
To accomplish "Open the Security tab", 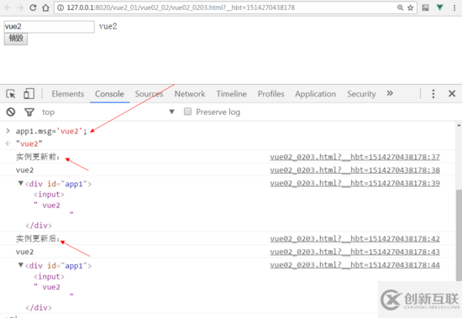I will point(361,94).
